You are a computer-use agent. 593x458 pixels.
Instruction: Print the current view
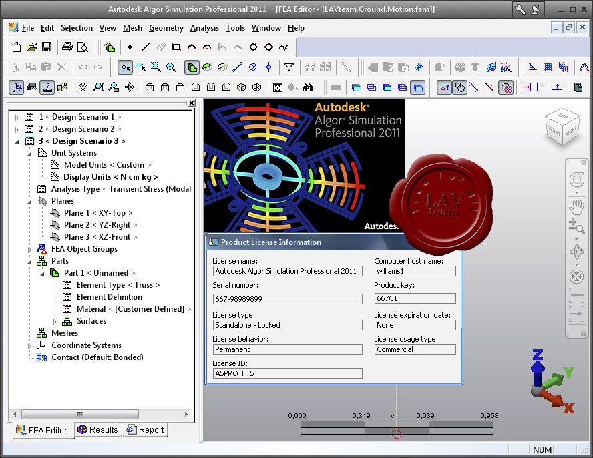67,47
